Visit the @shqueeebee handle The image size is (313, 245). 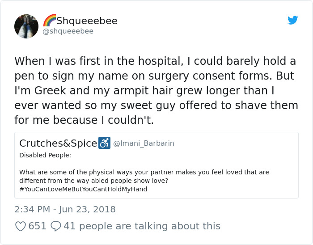68,31
